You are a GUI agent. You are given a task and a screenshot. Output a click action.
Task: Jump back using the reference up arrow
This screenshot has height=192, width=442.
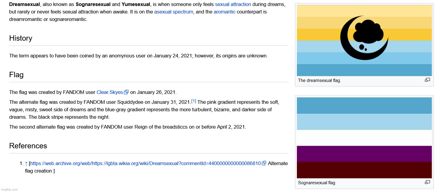click(26, 164)
